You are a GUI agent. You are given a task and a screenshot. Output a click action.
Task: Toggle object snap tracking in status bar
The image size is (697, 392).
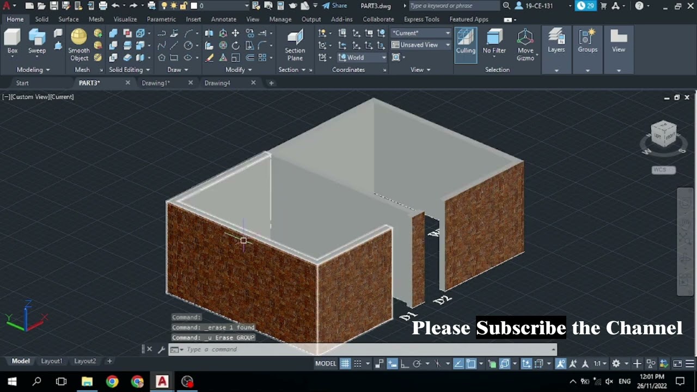[458, 364]
